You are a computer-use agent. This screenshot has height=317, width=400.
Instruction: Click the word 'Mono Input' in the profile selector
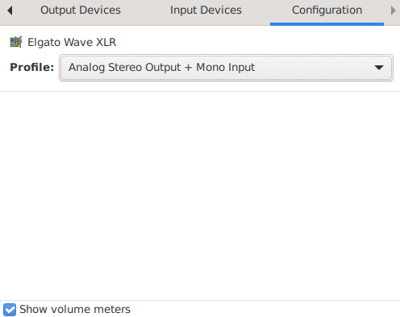pos(225,67)
